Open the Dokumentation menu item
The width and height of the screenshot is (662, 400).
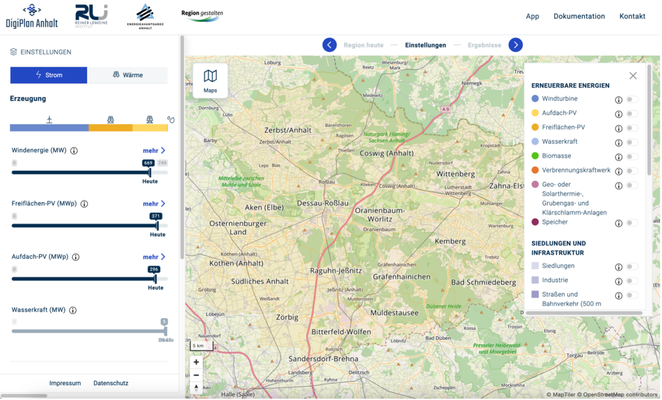coord(579,16)
